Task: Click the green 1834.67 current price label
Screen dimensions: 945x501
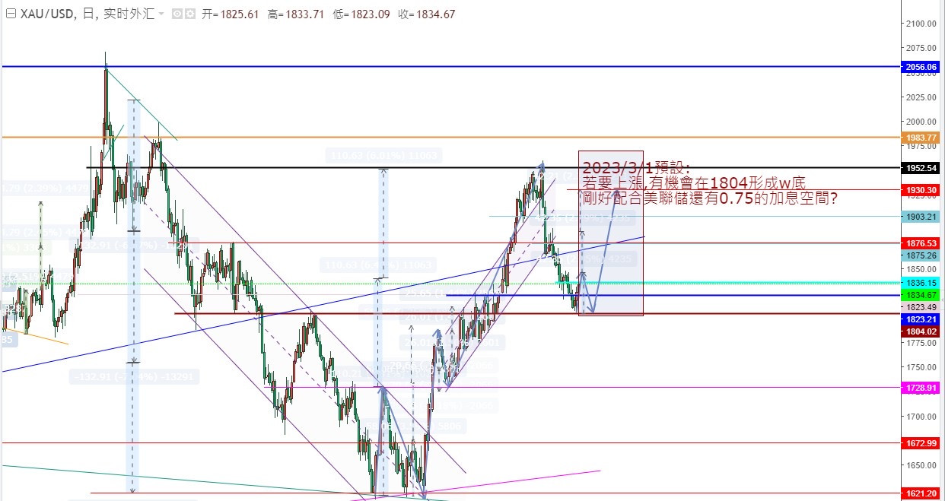Action: point(921,294)
